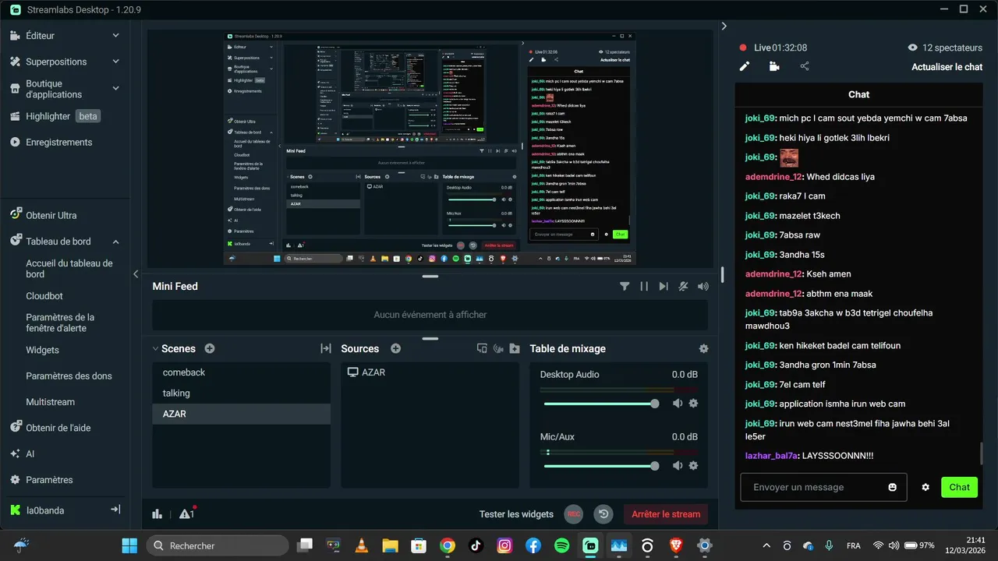Open performance stats bar-chart icon
998x561 pixels.
pyautogui.click(x=157, y=514)
